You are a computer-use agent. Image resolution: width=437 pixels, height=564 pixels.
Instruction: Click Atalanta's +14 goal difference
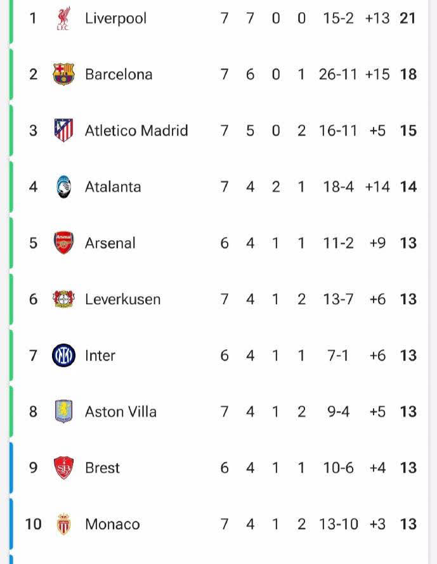tap(377, 187)
